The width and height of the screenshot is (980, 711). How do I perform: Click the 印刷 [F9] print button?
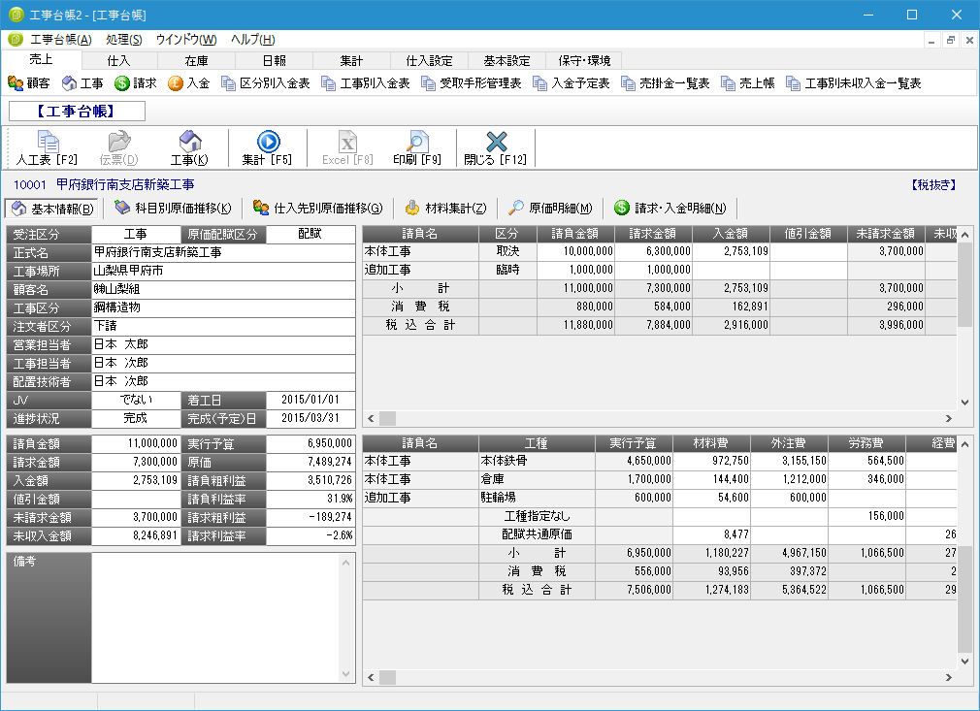[417, 148]
